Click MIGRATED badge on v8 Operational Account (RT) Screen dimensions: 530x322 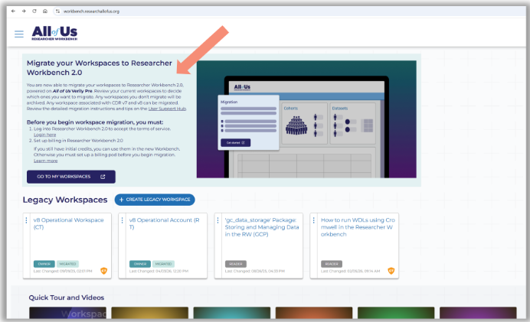(x=163, y=264)
